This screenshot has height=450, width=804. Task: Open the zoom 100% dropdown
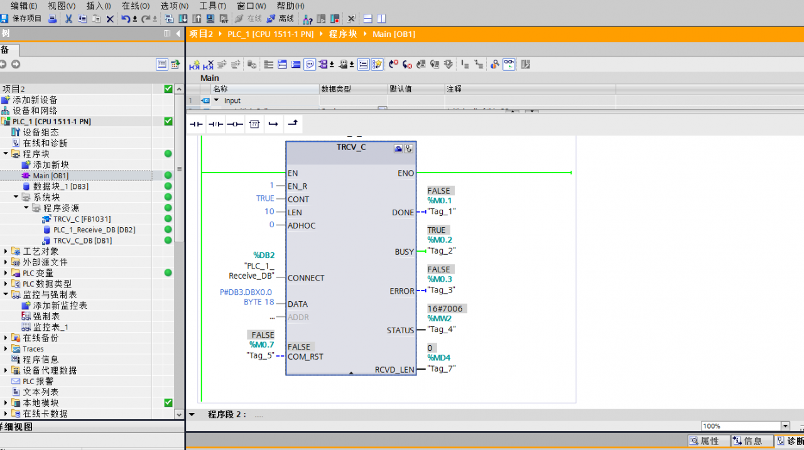coord(785,426)
